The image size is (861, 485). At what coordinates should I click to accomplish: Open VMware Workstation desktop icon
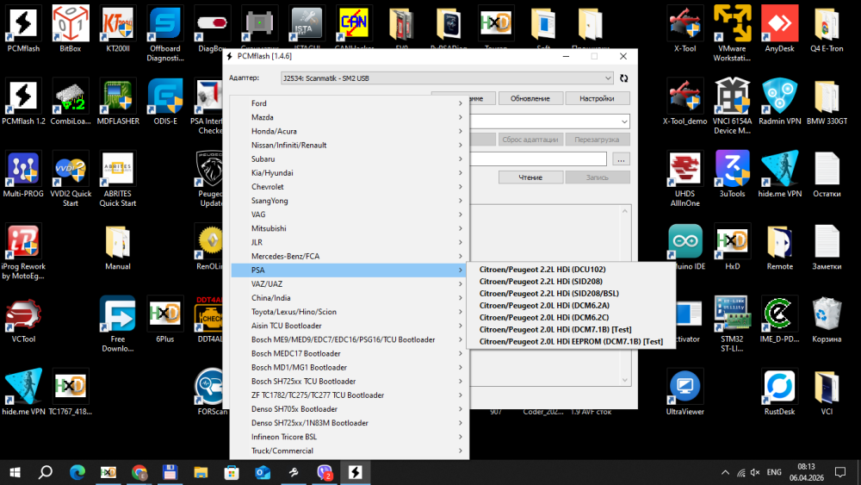tap(732, 33)
